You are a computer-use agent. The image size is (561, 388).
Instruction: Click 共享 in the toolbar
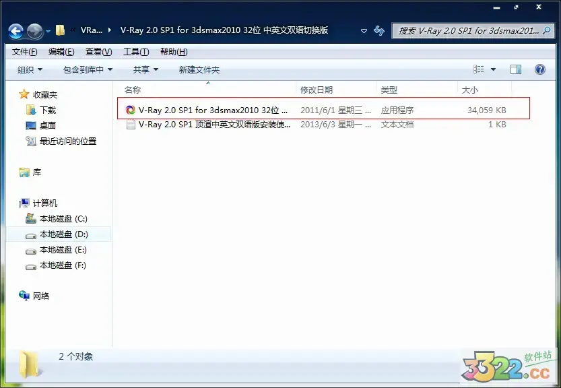tap(141, 69)
